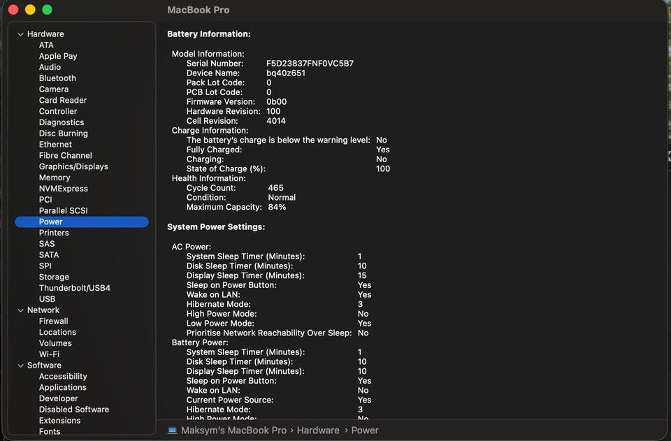This screenshot has width=671, height=441.
Task: Click State of Charge value 100
Action: click(383, 169)
